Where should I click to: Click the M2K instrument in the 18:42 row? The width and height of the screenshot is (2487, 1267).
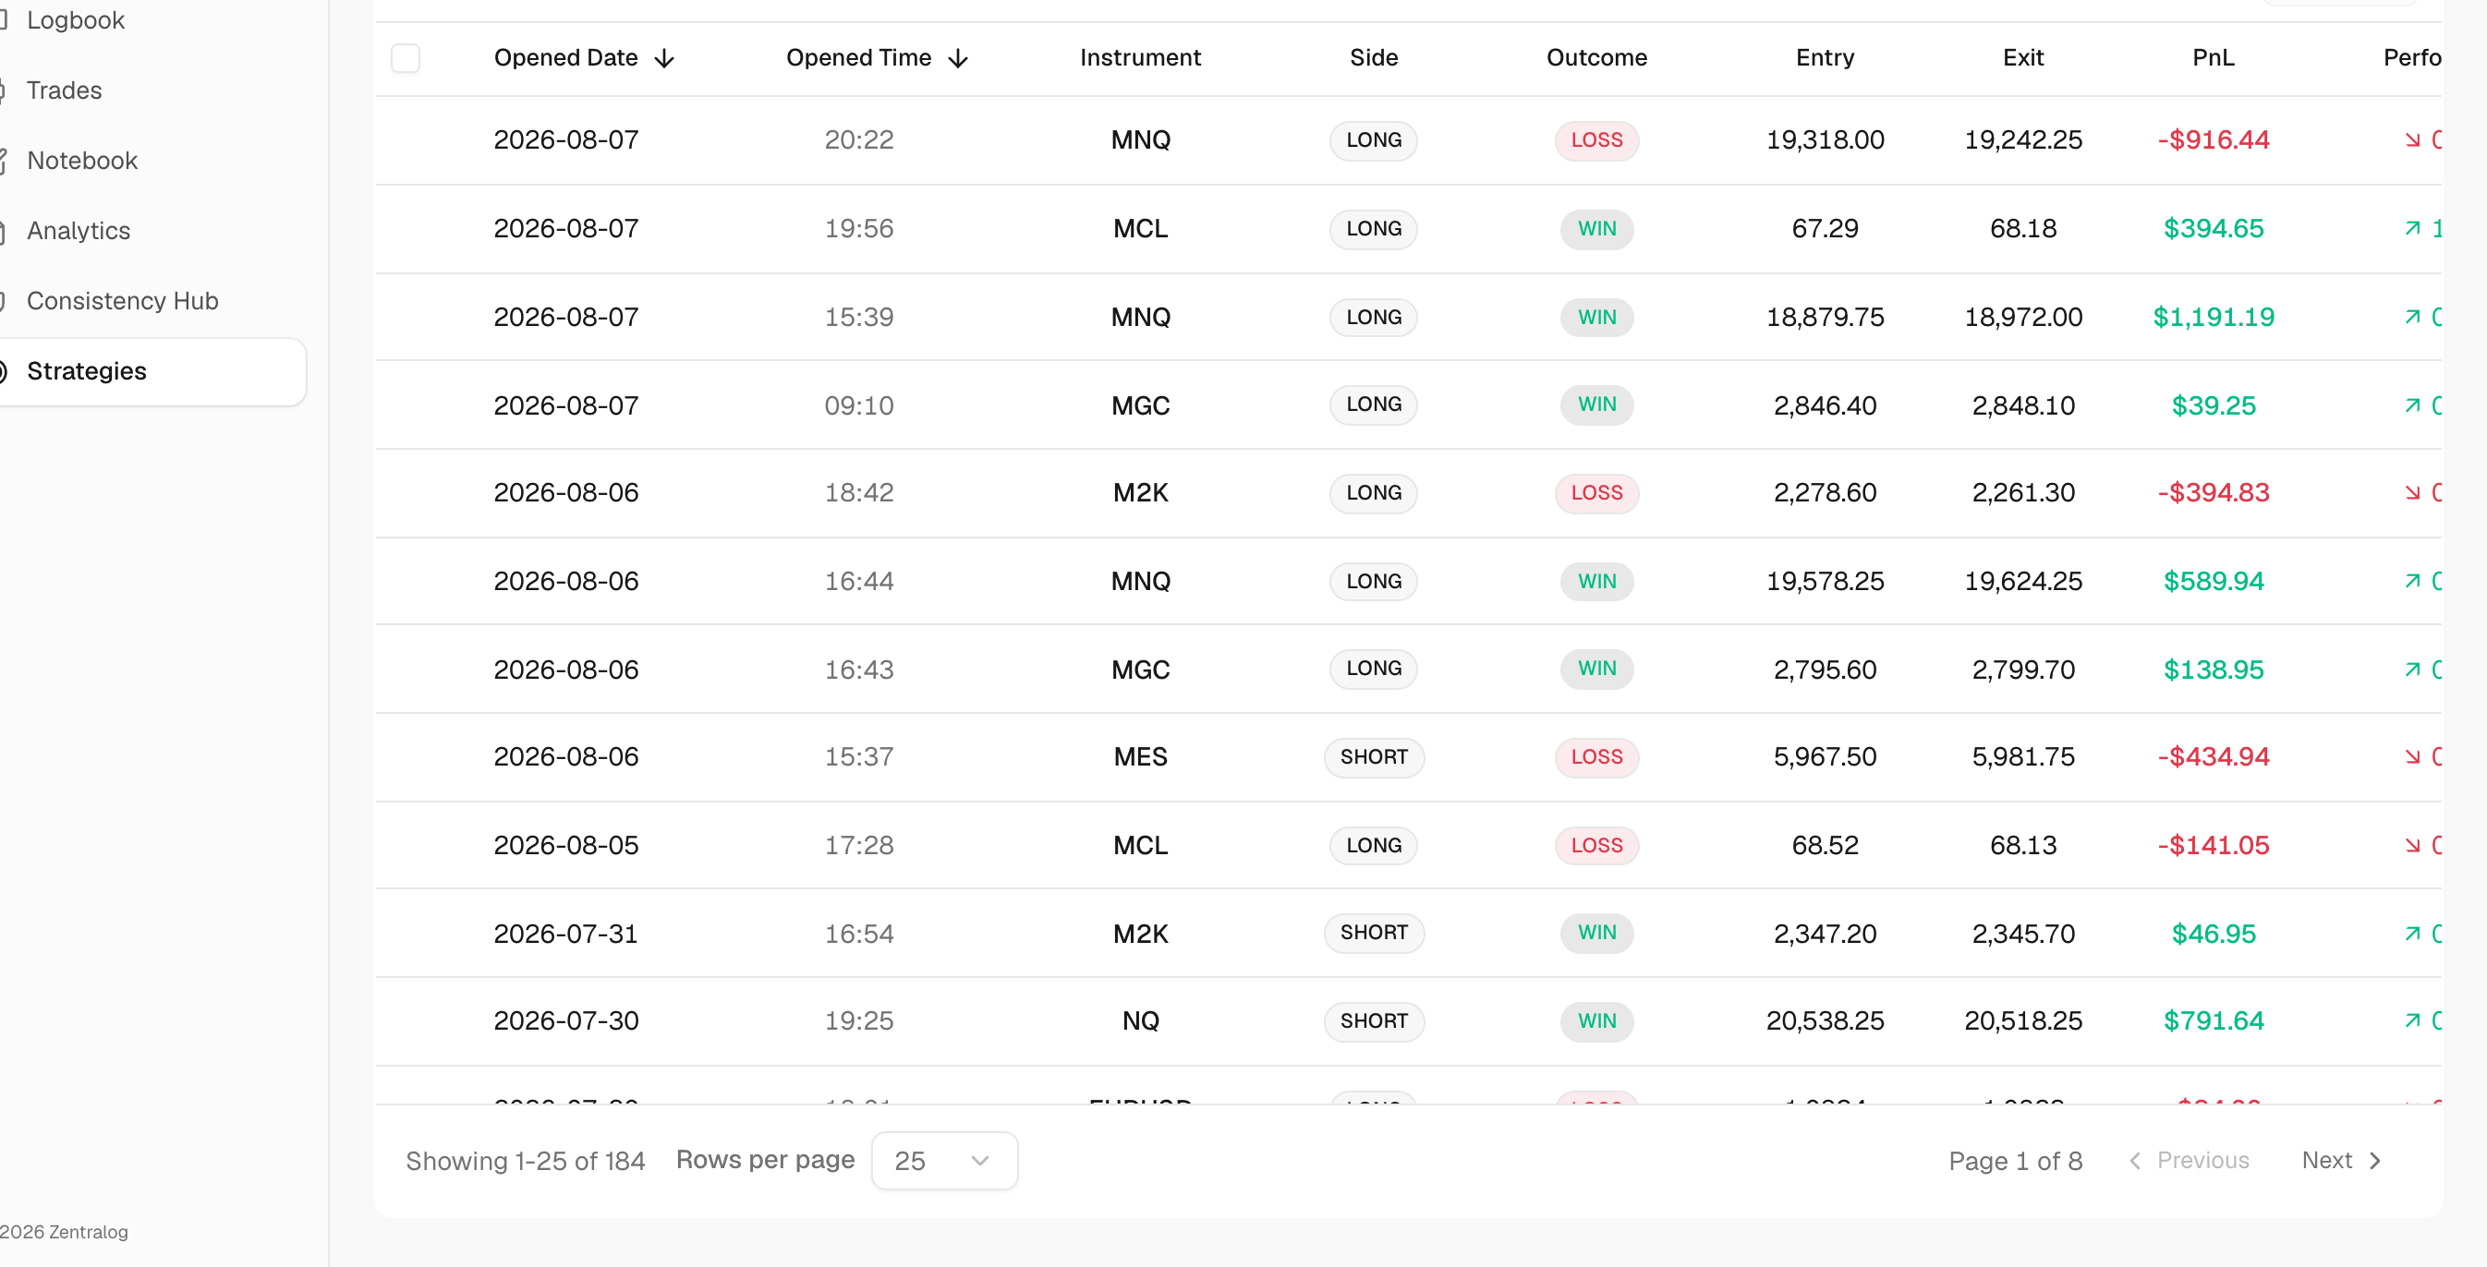point(1140,493)
